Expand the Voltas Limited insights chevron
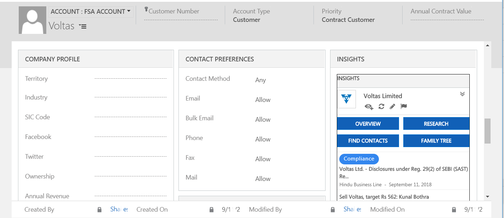The width and height of the screenshot is (504, 218). point(462,94)
